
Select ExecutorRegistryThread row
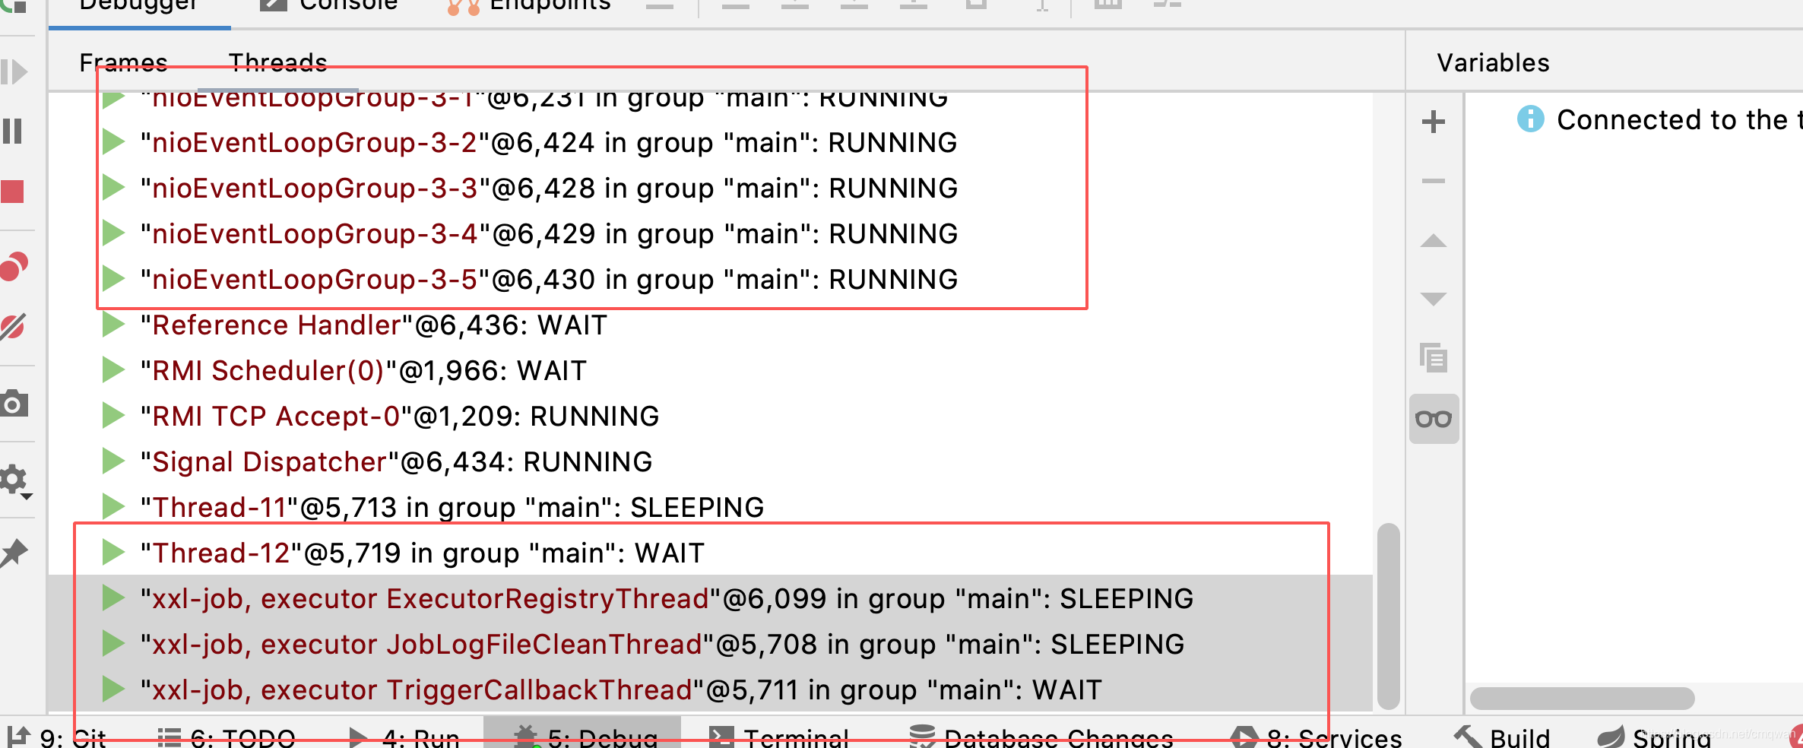[711, 598]
